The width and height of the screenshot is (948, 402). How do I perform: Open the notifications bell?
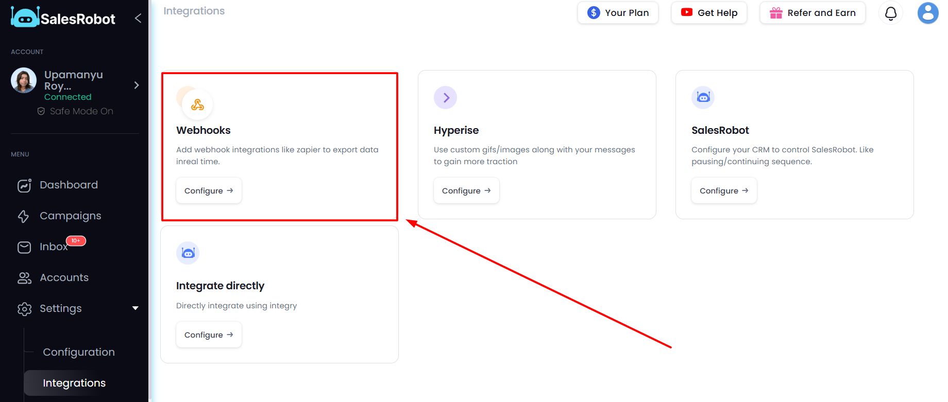click(x=891, y=13)
